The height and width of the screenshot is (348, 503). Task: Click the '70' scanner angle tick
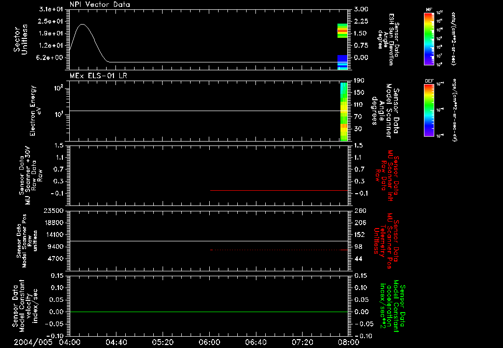click(358, 116)
